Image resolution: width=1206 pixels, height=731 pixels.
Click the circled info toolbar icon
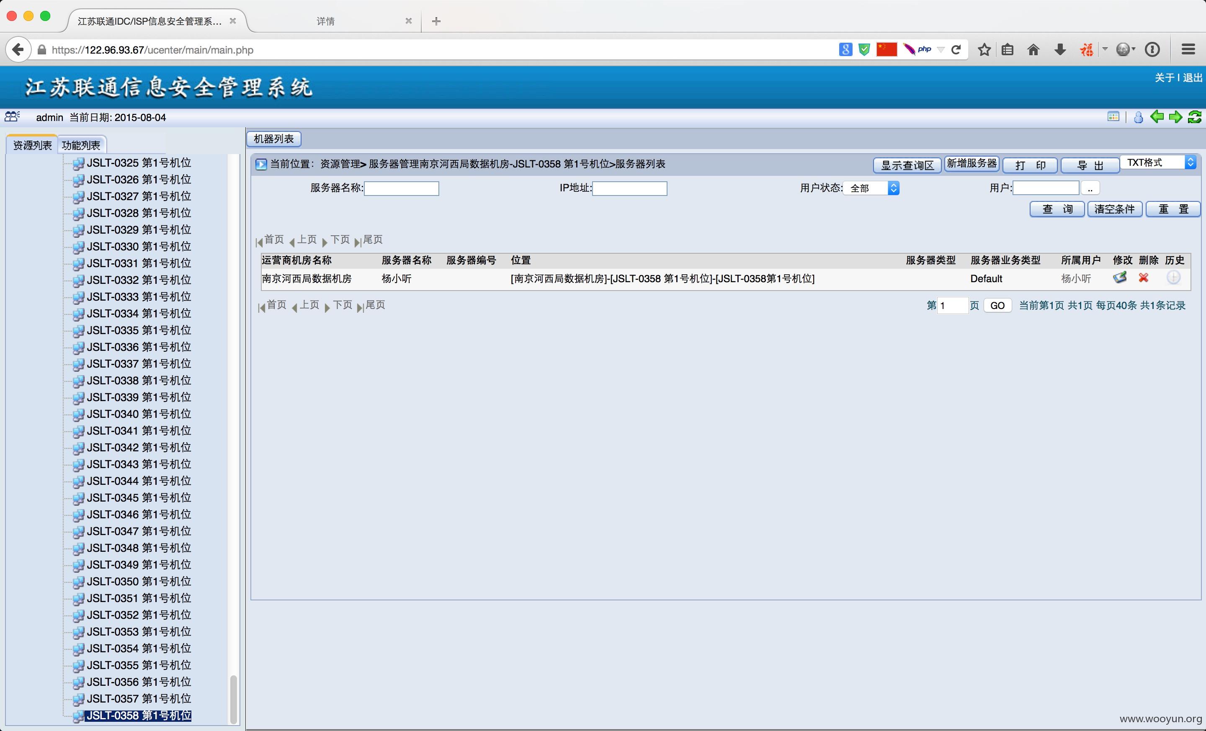[1152, 49]
